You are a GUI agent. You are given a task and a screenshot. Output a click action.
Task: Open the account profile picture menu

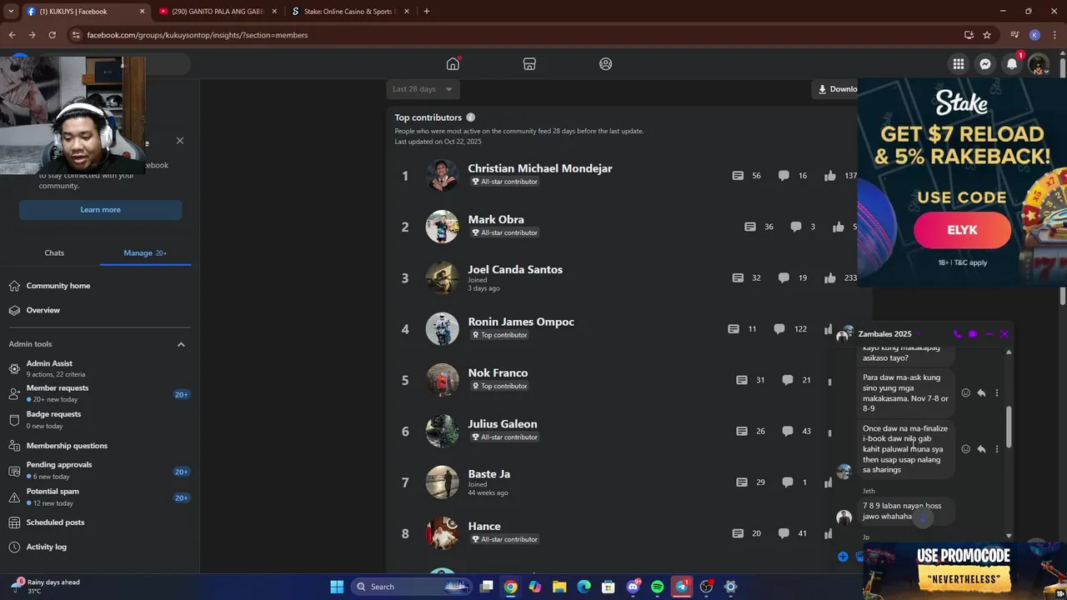pos(1039,64)
